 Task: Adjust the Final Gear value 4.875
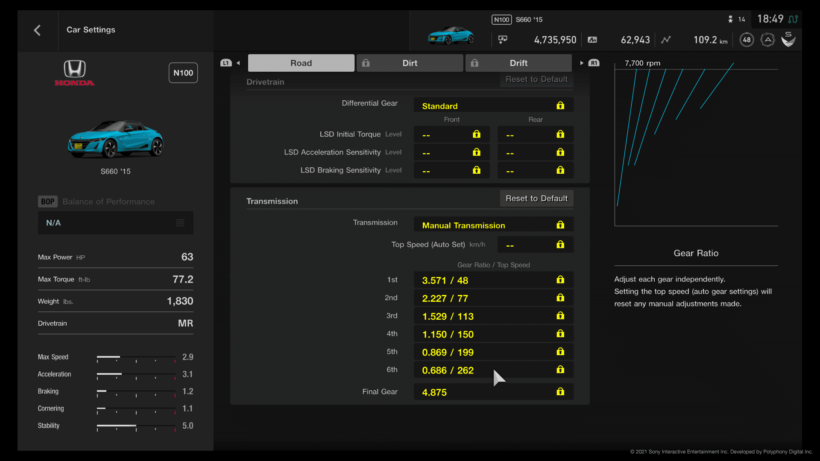493,392
